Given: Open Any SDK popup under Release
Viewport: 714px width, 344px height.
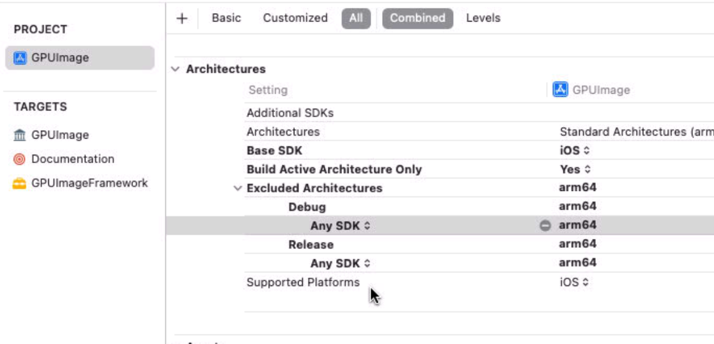Looking at the screenshot, I should pos(340,263).
